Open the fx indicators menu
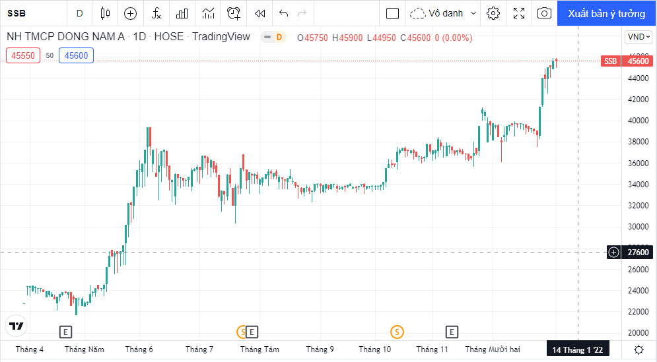 (x=156, y=13)
